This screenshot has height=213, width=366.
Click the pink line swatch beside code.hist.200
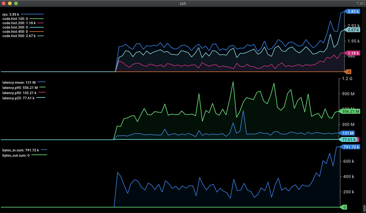tap(40, 23)
